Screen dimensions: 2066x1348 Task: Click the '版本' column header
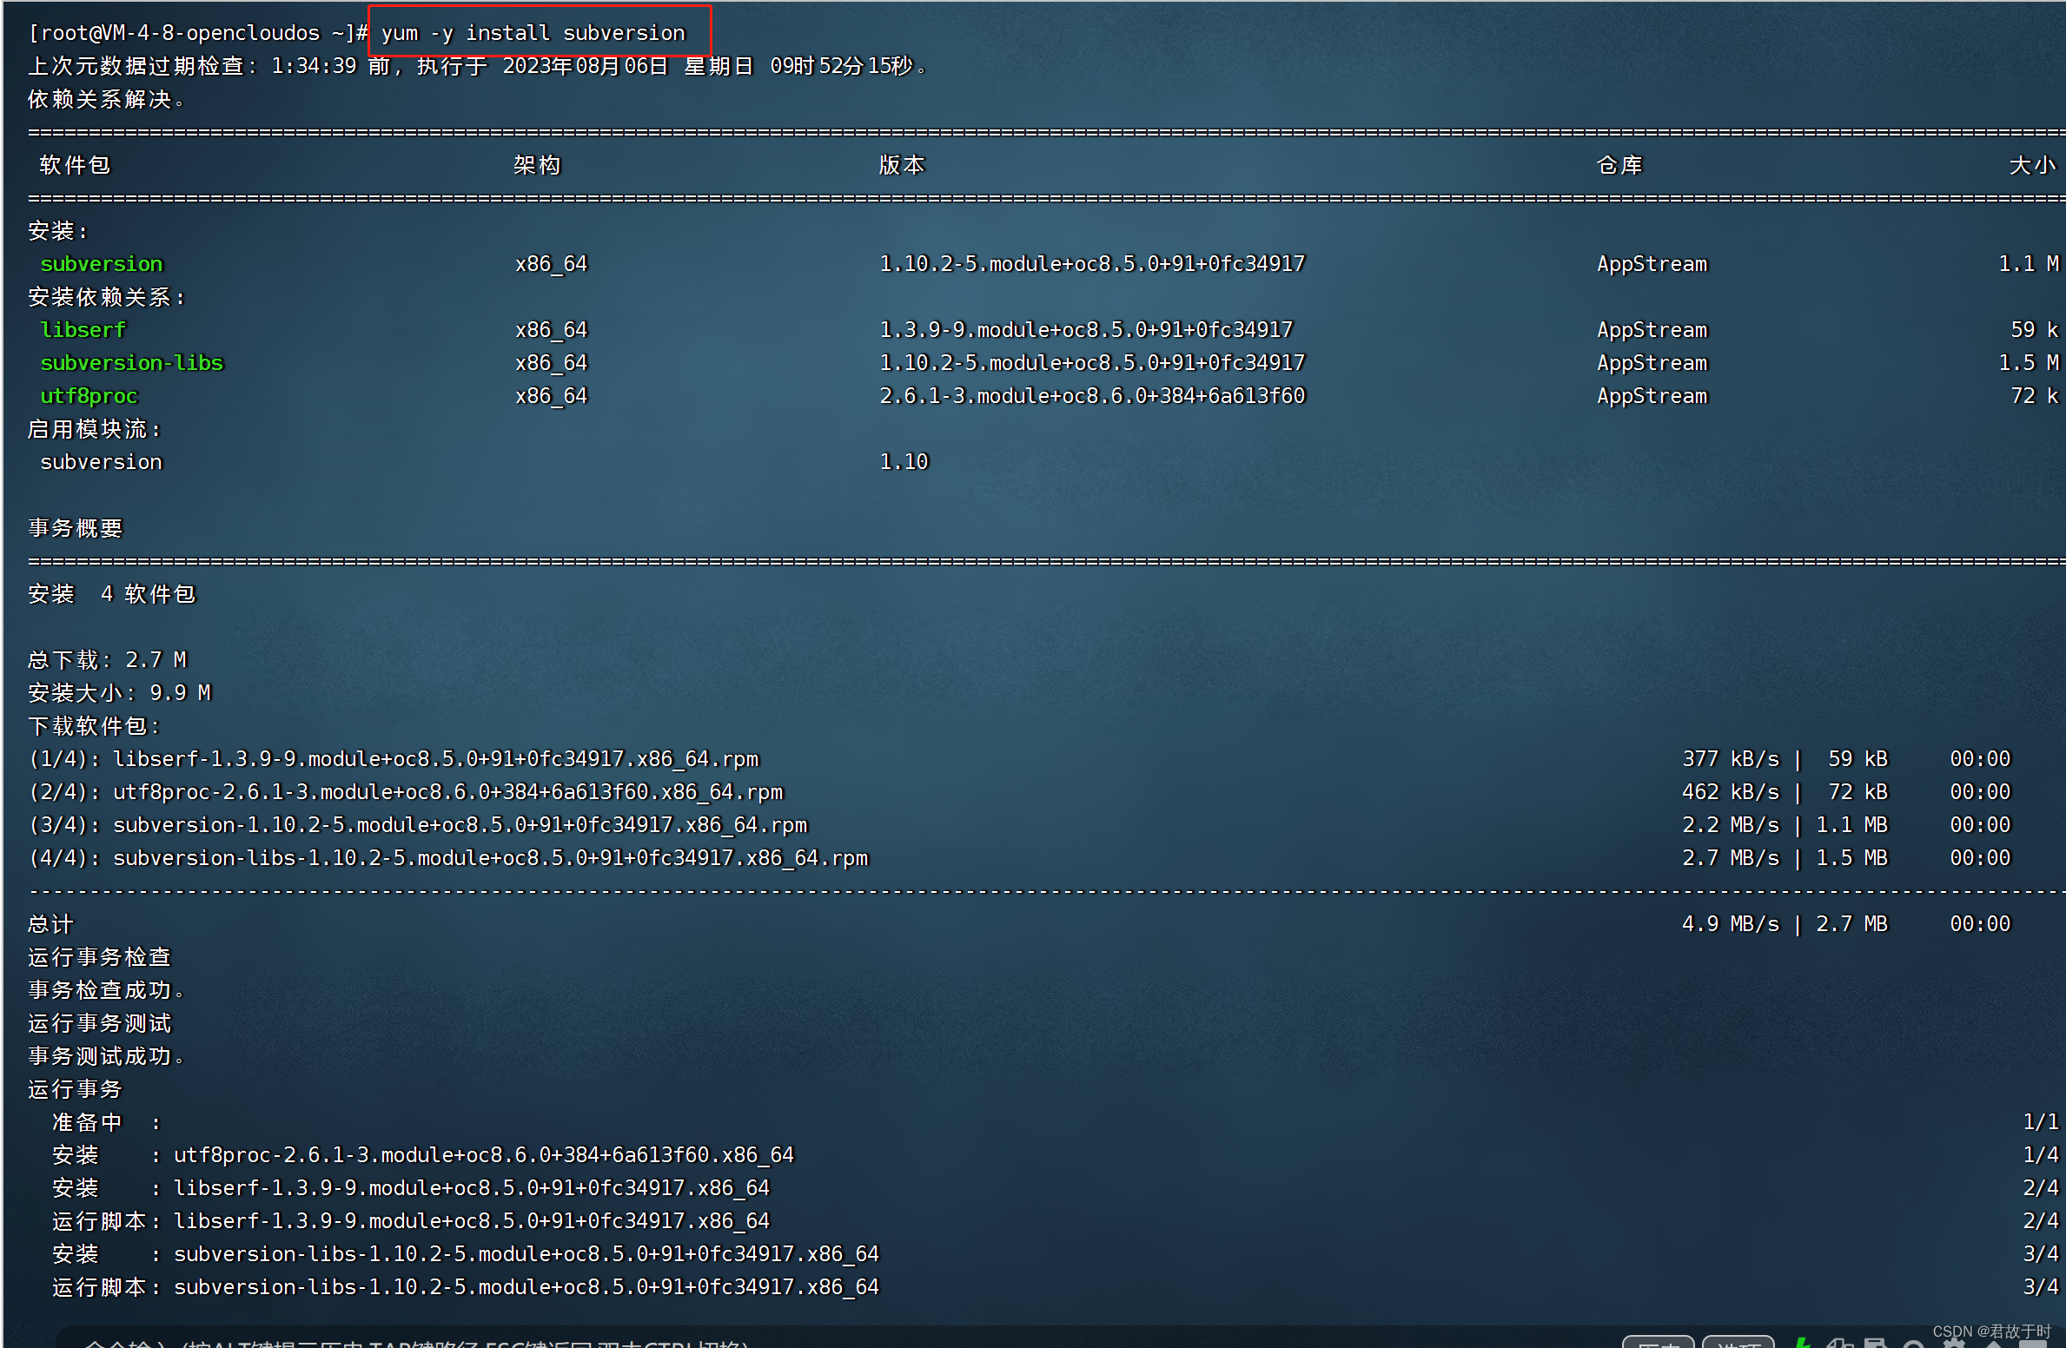tap(902, 165)
